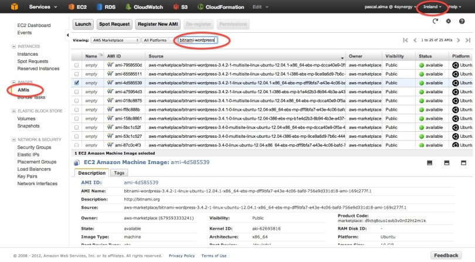Click the bitnami-wordpress search field
The image size is (475, 262).
[198, 40]
